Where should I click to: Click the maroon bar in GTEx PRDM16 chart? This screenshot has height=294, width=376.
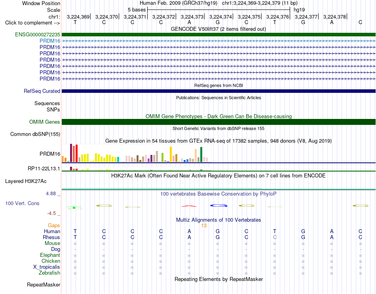[71, 153]
